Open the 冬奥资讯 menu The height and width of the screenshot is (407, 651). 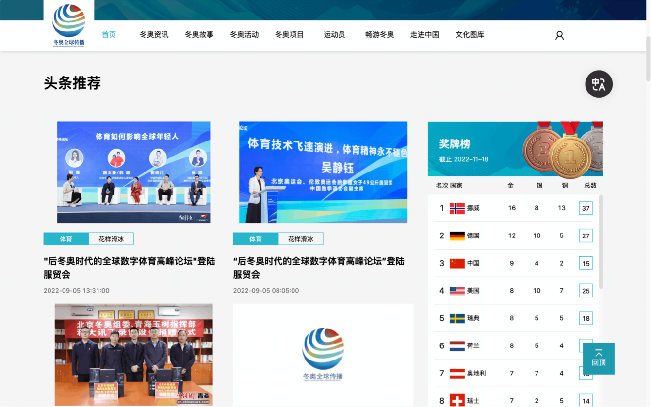pyautogui.click(x=154, y=35)
